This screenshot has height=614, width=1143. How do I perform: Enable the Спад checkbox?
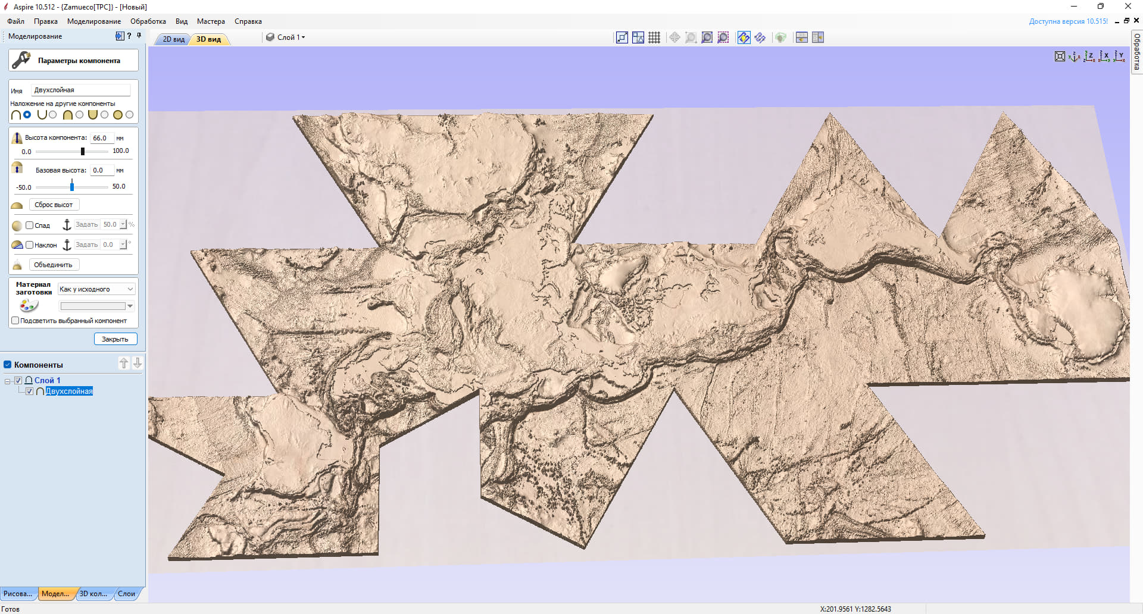[x=29, y=225]
